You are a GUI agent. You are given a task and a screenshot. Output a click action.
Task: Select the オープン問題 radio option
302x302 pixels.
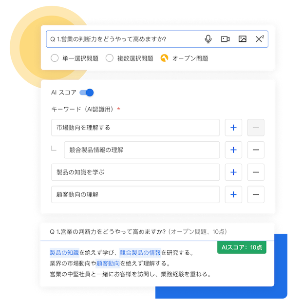pyautogui.click(x=164, y=58)
